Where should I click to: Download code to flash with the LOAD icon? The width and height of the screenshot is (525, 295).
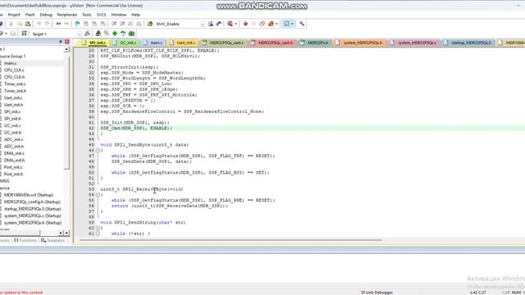pos(24,34)
